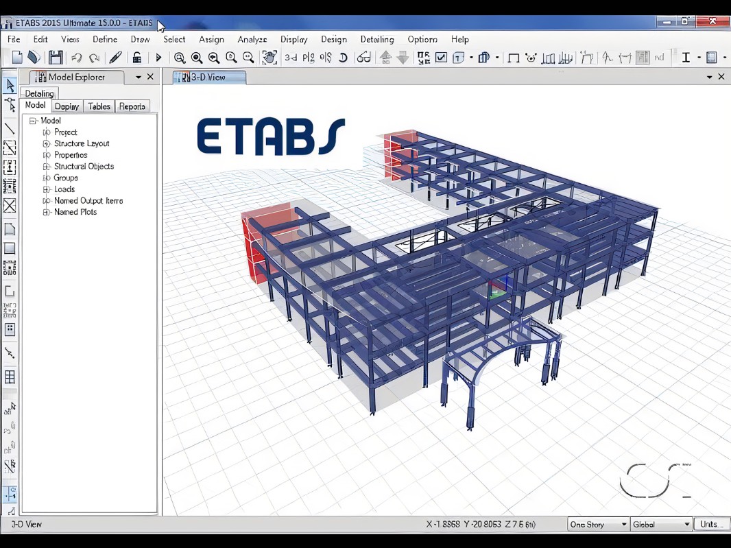This screenshot has height=548, width=731.
Task: Click the glasses perspective toggle icon
Action: (363, 58)
